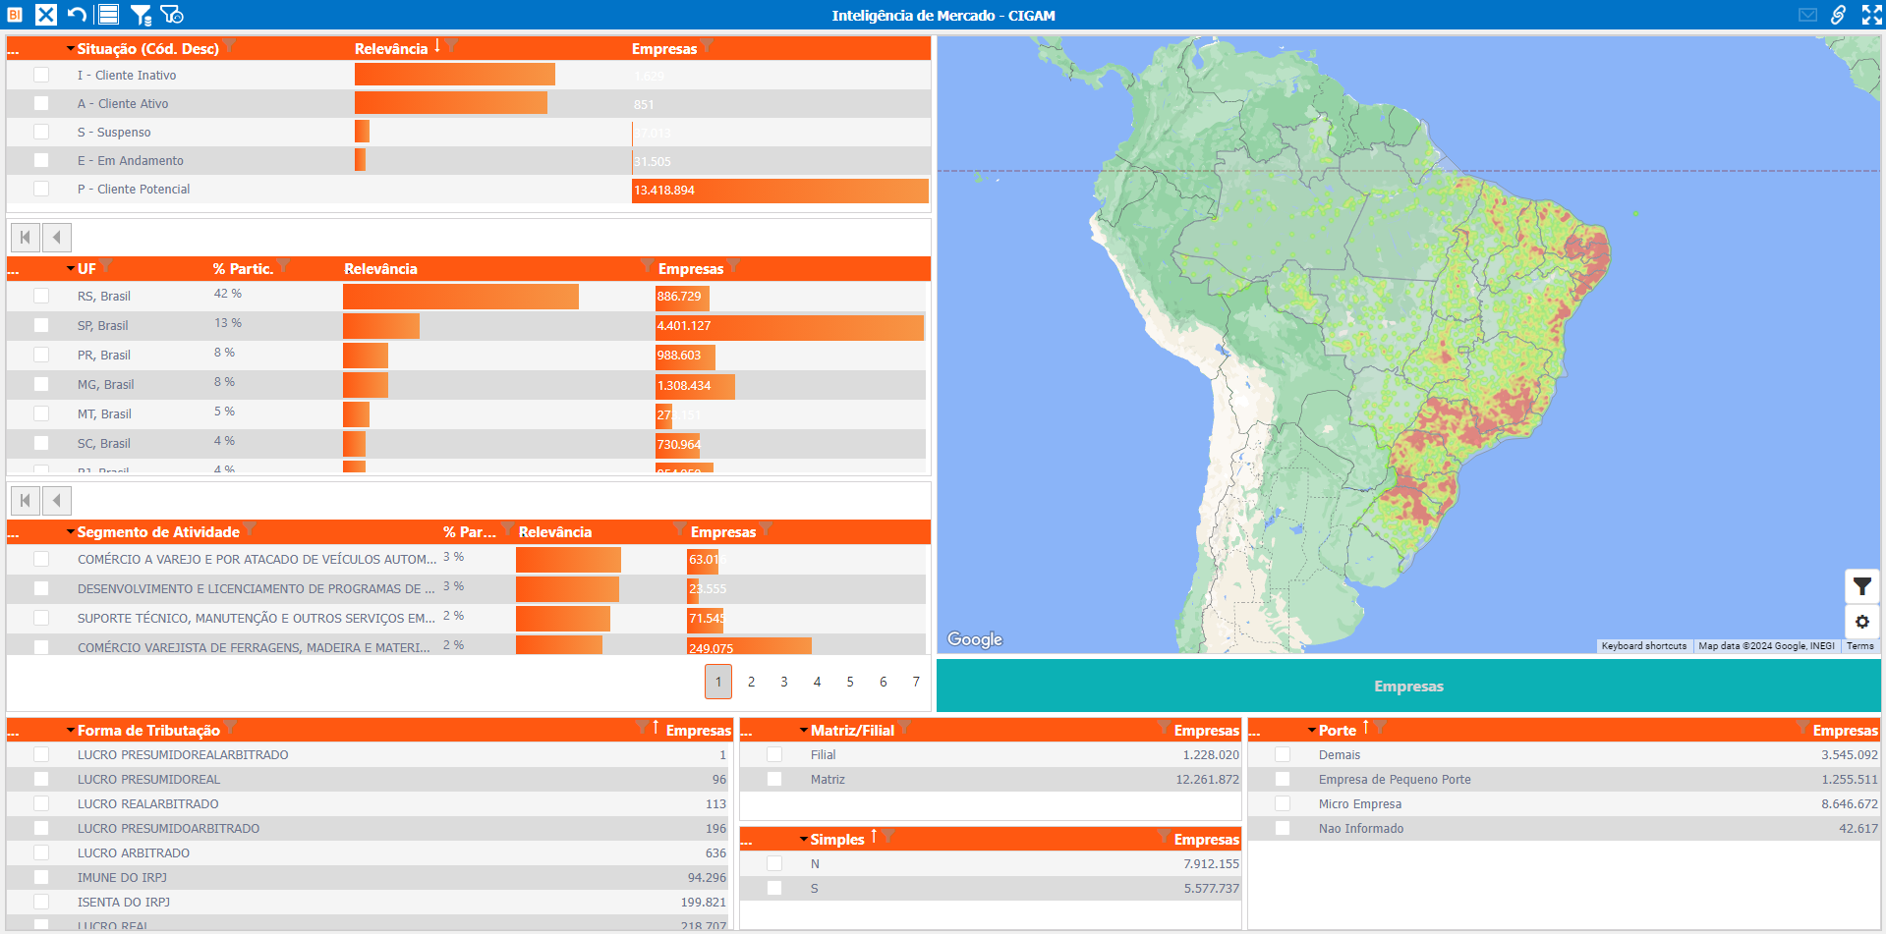Viewport: 1886px width, 934px height.
Task: Open the Segmento de Atividade dropdown arrow
Action: point(71,532)
